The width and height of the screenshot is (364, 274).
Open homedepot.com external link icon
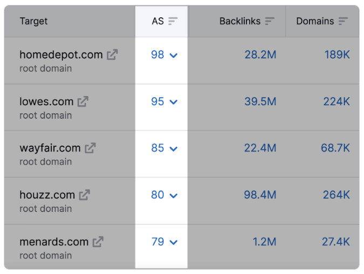click(112, 54)
